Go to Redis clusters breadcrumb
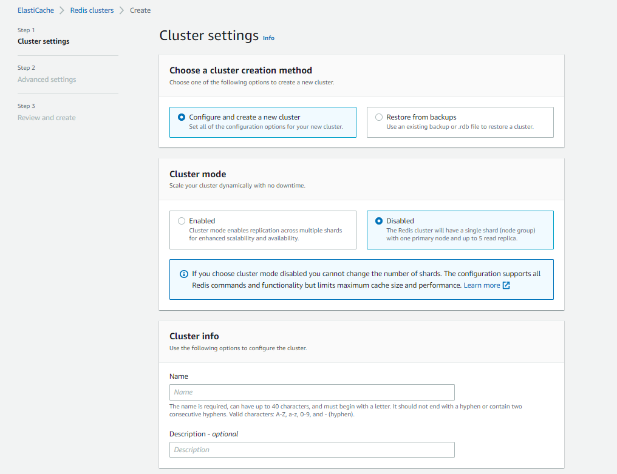The height and width of the screenshot is (474, 617). point(92,10)
